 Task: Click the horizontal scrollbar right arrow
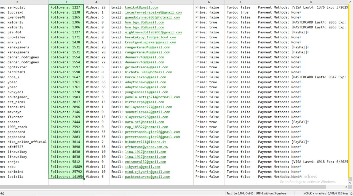(x=346, y=187)
